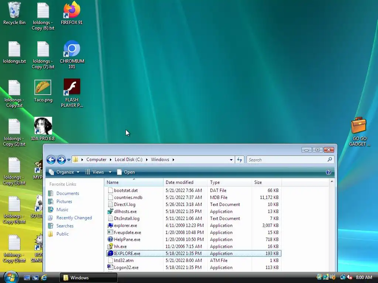Select the FLASH PLAYER shortcut icon

click(72, 93)
